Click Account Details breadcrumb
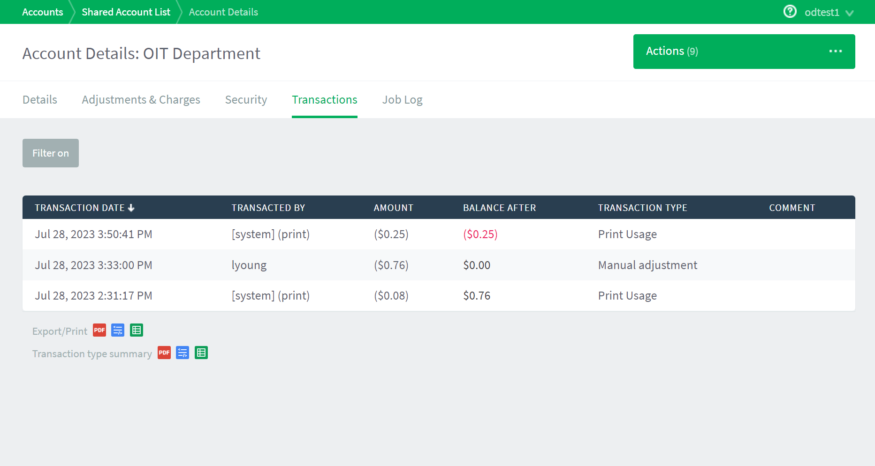The width and height of the screenshot is (875, 466). [223, 12]
